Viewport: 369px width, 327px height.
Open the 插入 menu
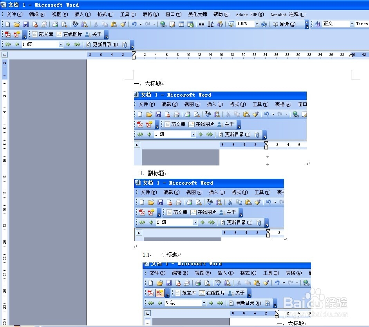(82, 14)
